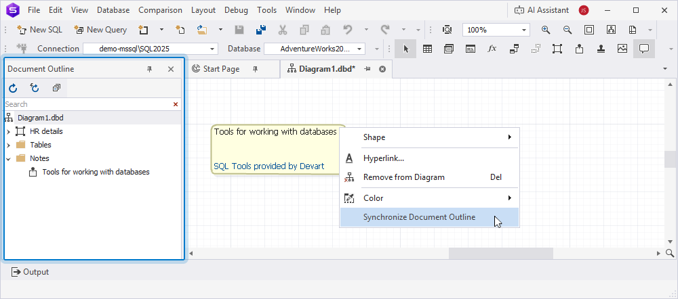Click the Document Outline stacked windows icon

click(x=56, y=88)
